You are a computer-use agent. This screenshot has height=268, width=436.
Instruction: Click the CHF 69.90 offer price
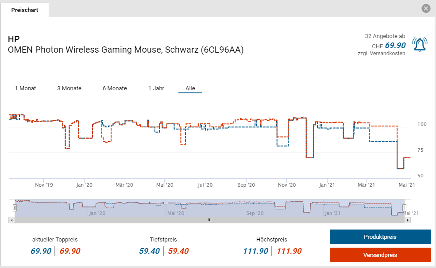(395, 45)
